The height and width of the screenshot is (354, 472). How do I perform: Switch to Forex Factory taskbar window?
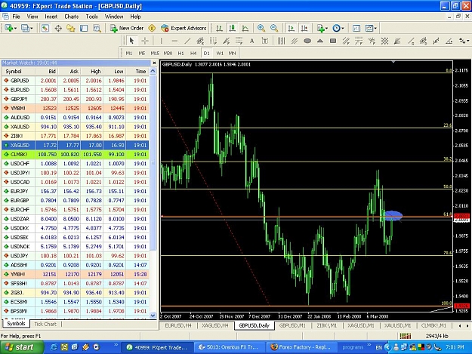click(x=302, y=347)
